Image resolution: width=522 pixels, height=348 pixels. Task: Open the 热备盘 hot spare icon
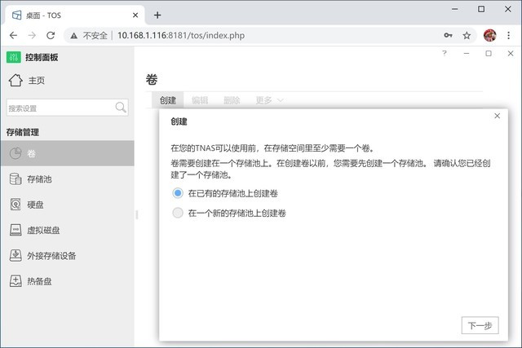[15, 281]
